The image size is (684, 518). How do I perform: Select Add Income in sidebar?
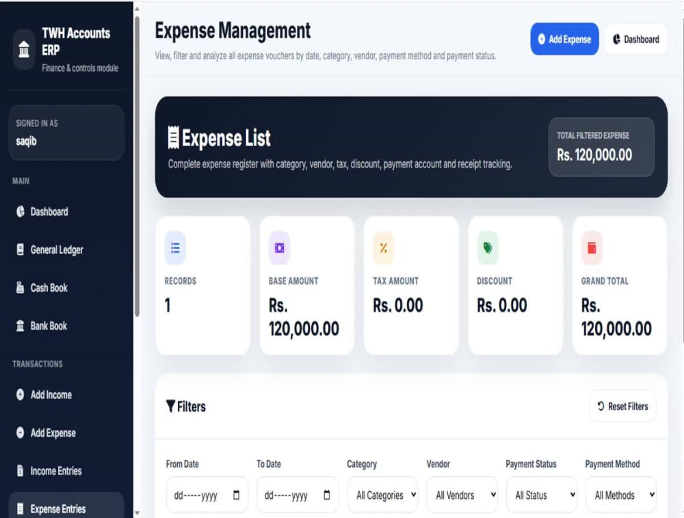66,394
